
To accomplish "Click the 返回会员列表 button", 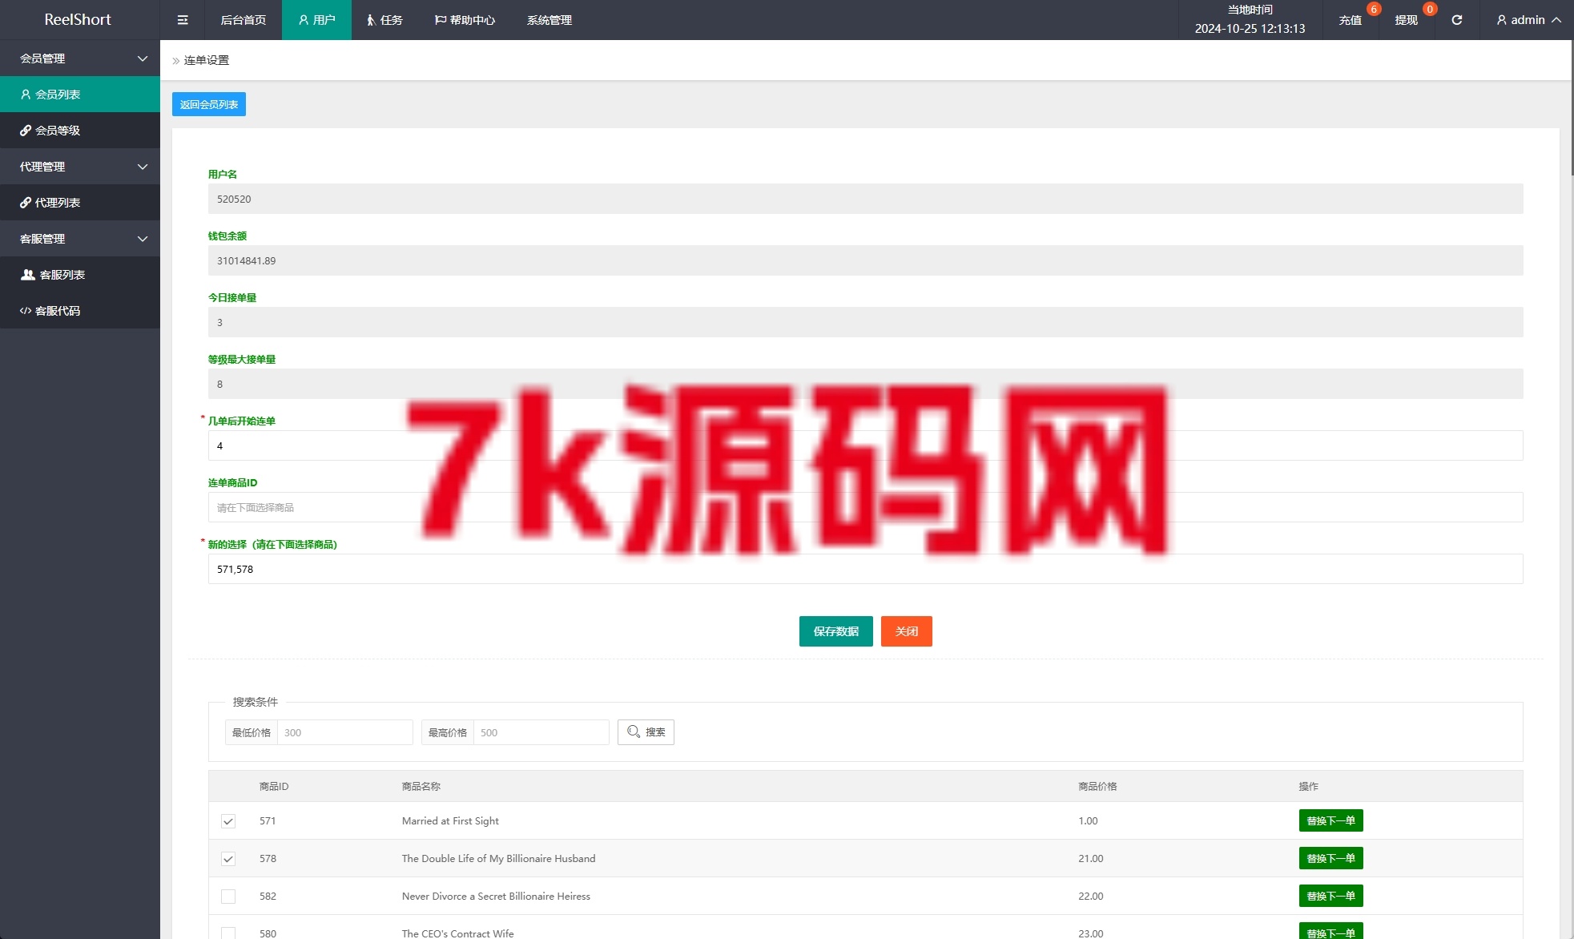I will pyautogui.click(x=209, y=104).
